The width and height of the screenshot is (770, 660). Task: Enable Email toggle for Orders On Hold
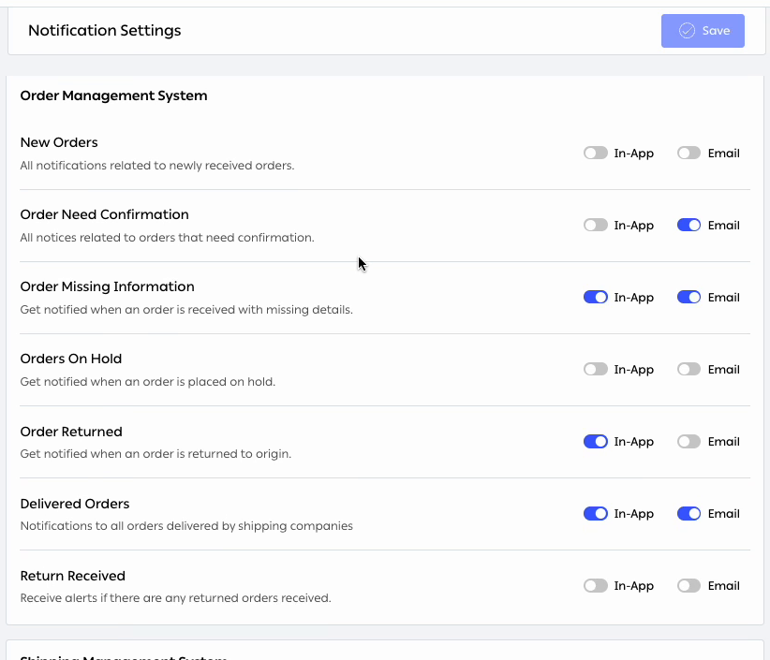pos(689,370)
